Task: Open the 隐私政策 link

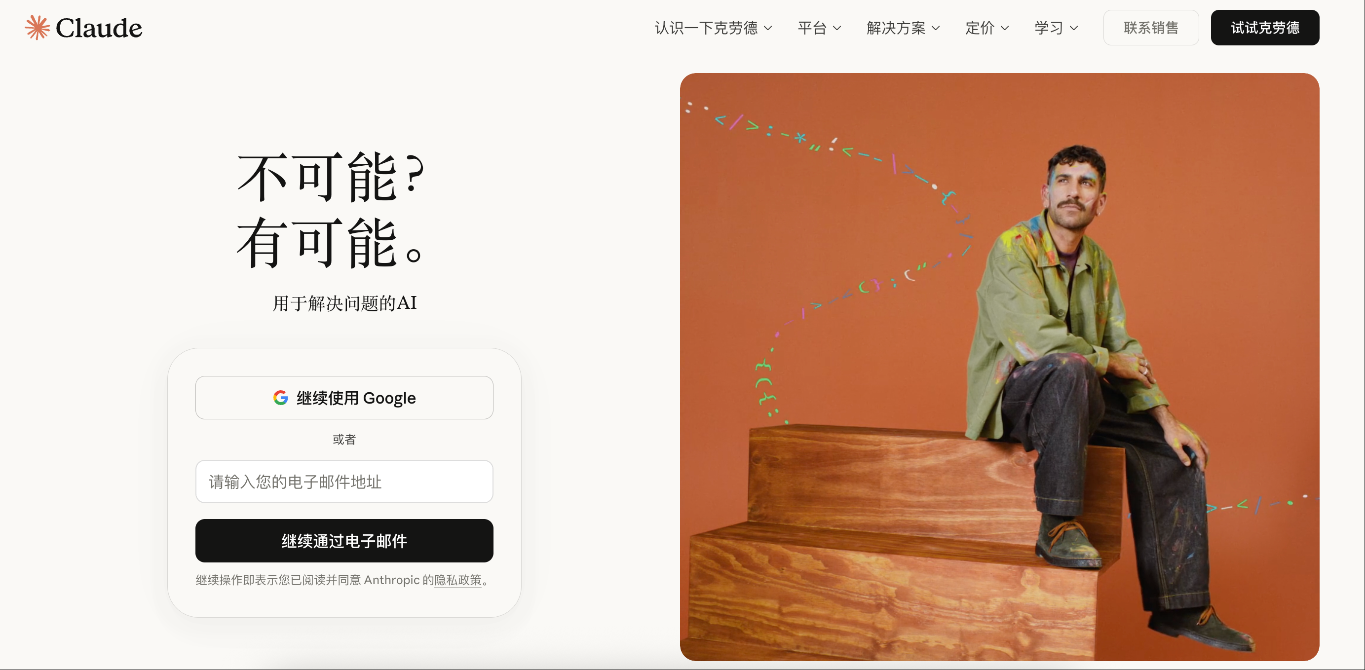Action: pyautogui.click(x=458, y=580)
